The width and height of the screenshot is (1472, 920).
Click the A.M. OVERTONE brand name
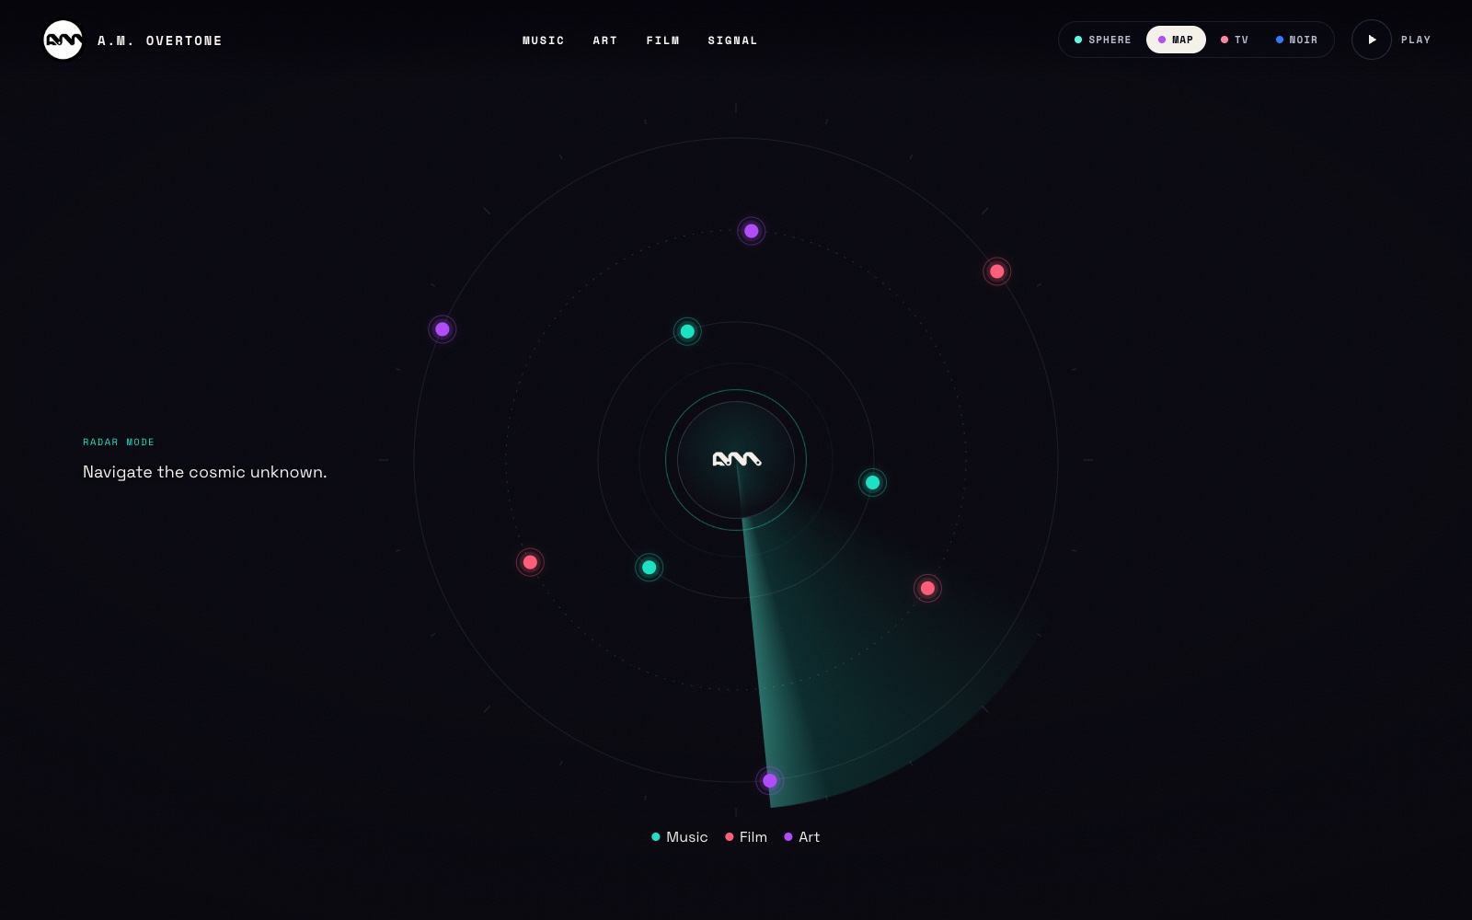click(x=160, y=40)
